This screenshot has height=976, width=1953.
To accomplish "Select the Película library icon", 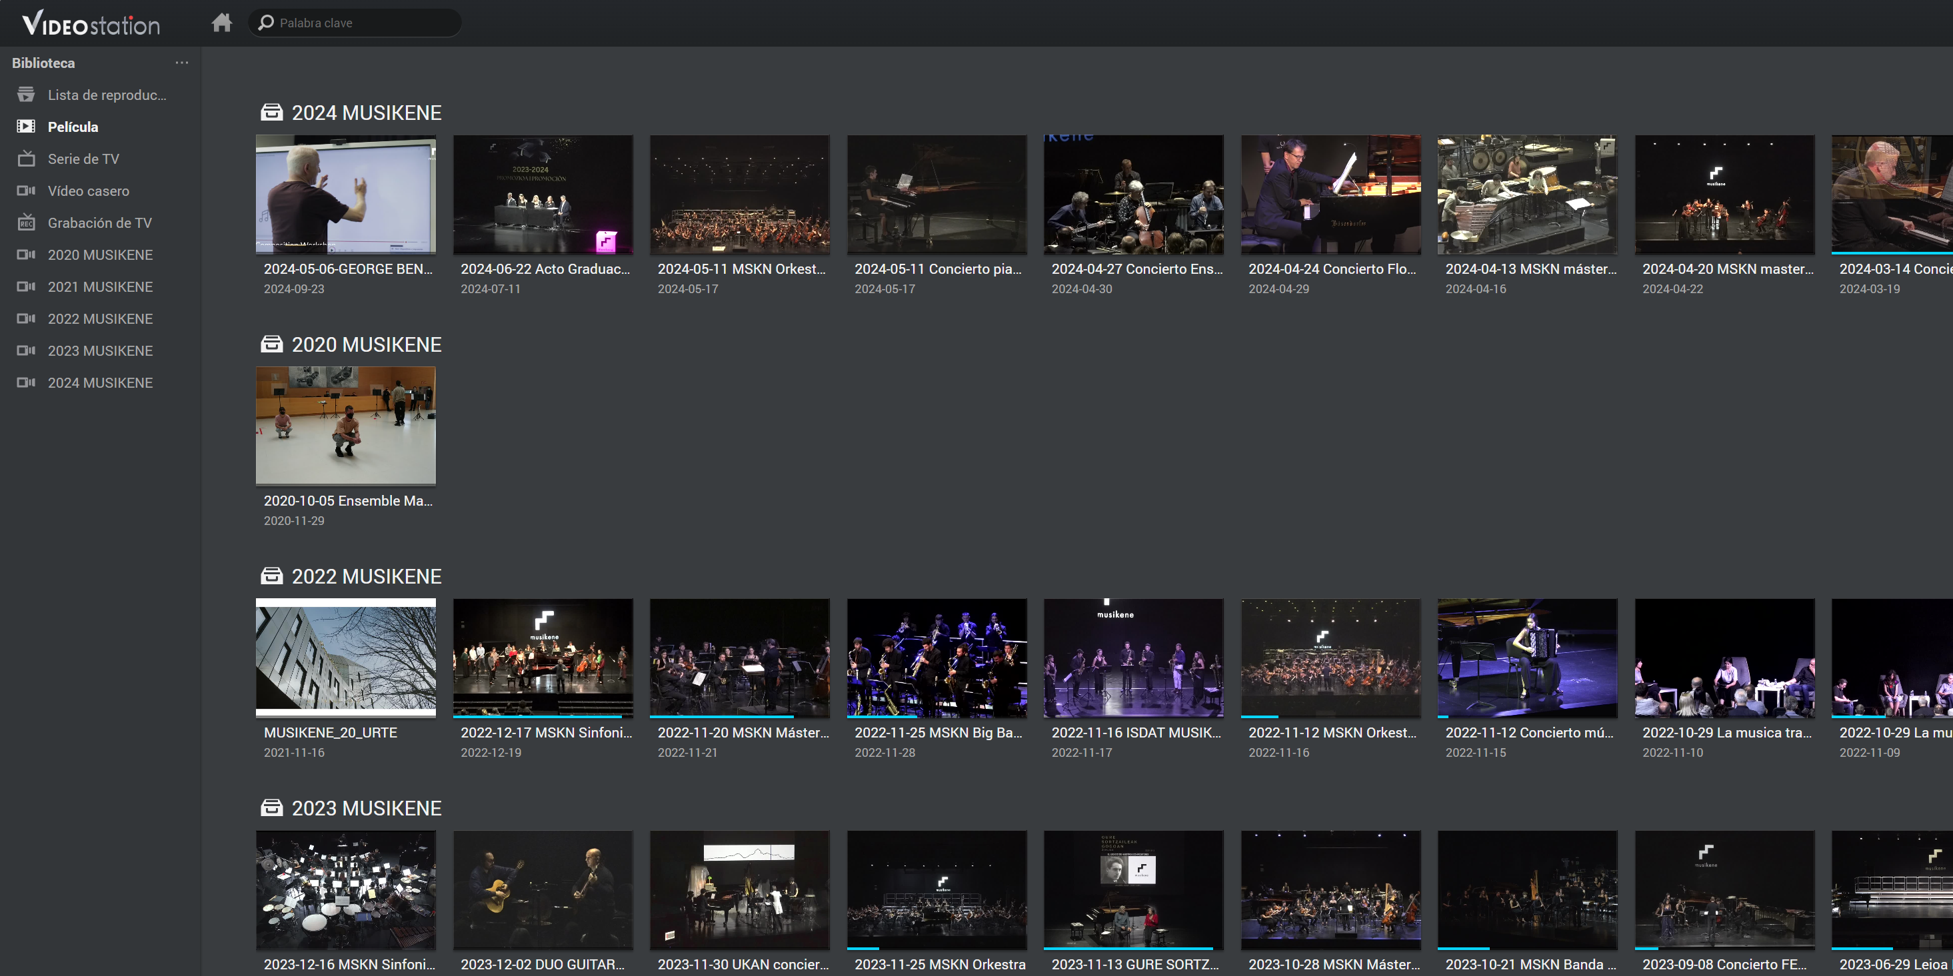I will [26, 127].
